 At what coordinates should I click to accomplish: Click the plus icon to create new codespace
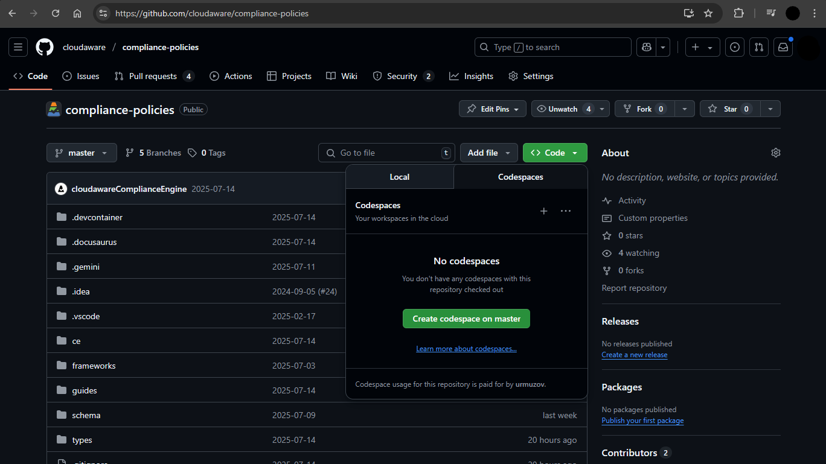(x=543, y=211)
